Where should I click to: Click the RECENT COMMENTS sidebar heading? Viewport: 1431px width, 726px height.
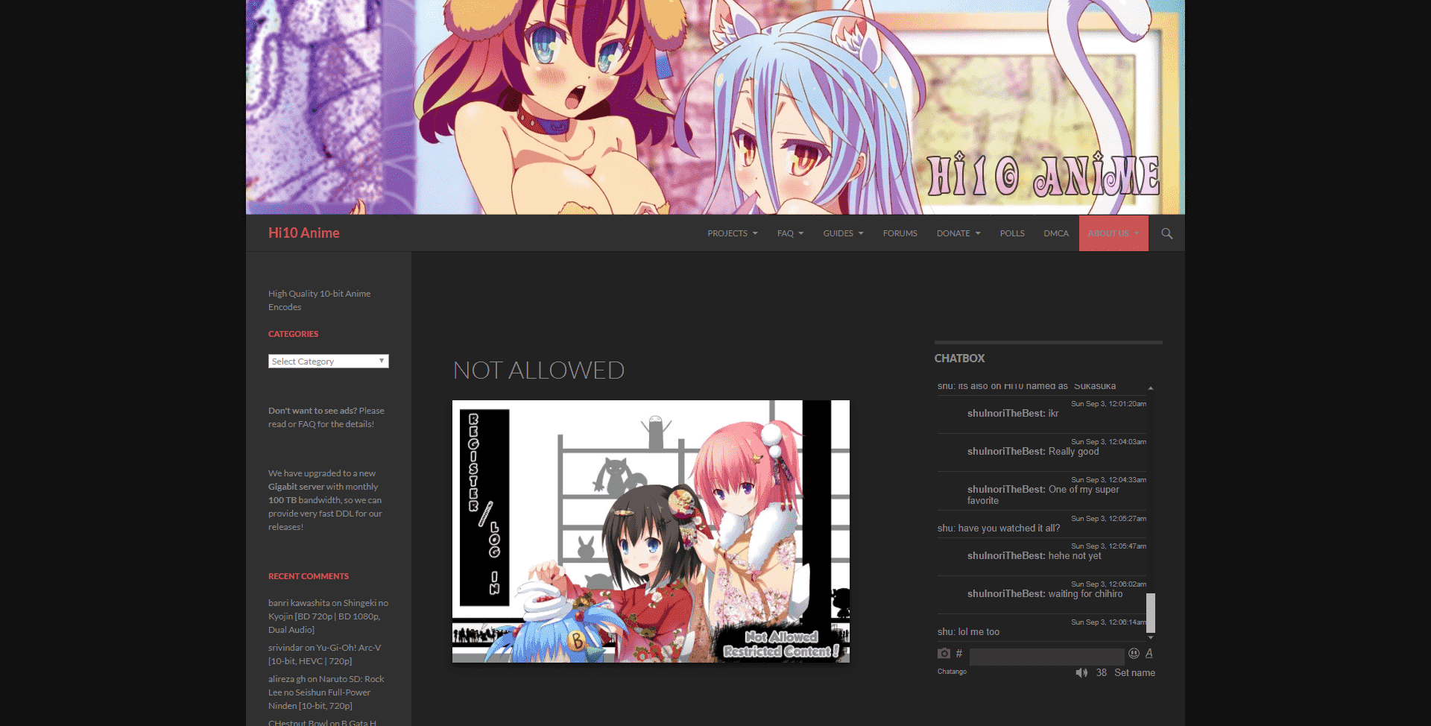tap(309, 576)
